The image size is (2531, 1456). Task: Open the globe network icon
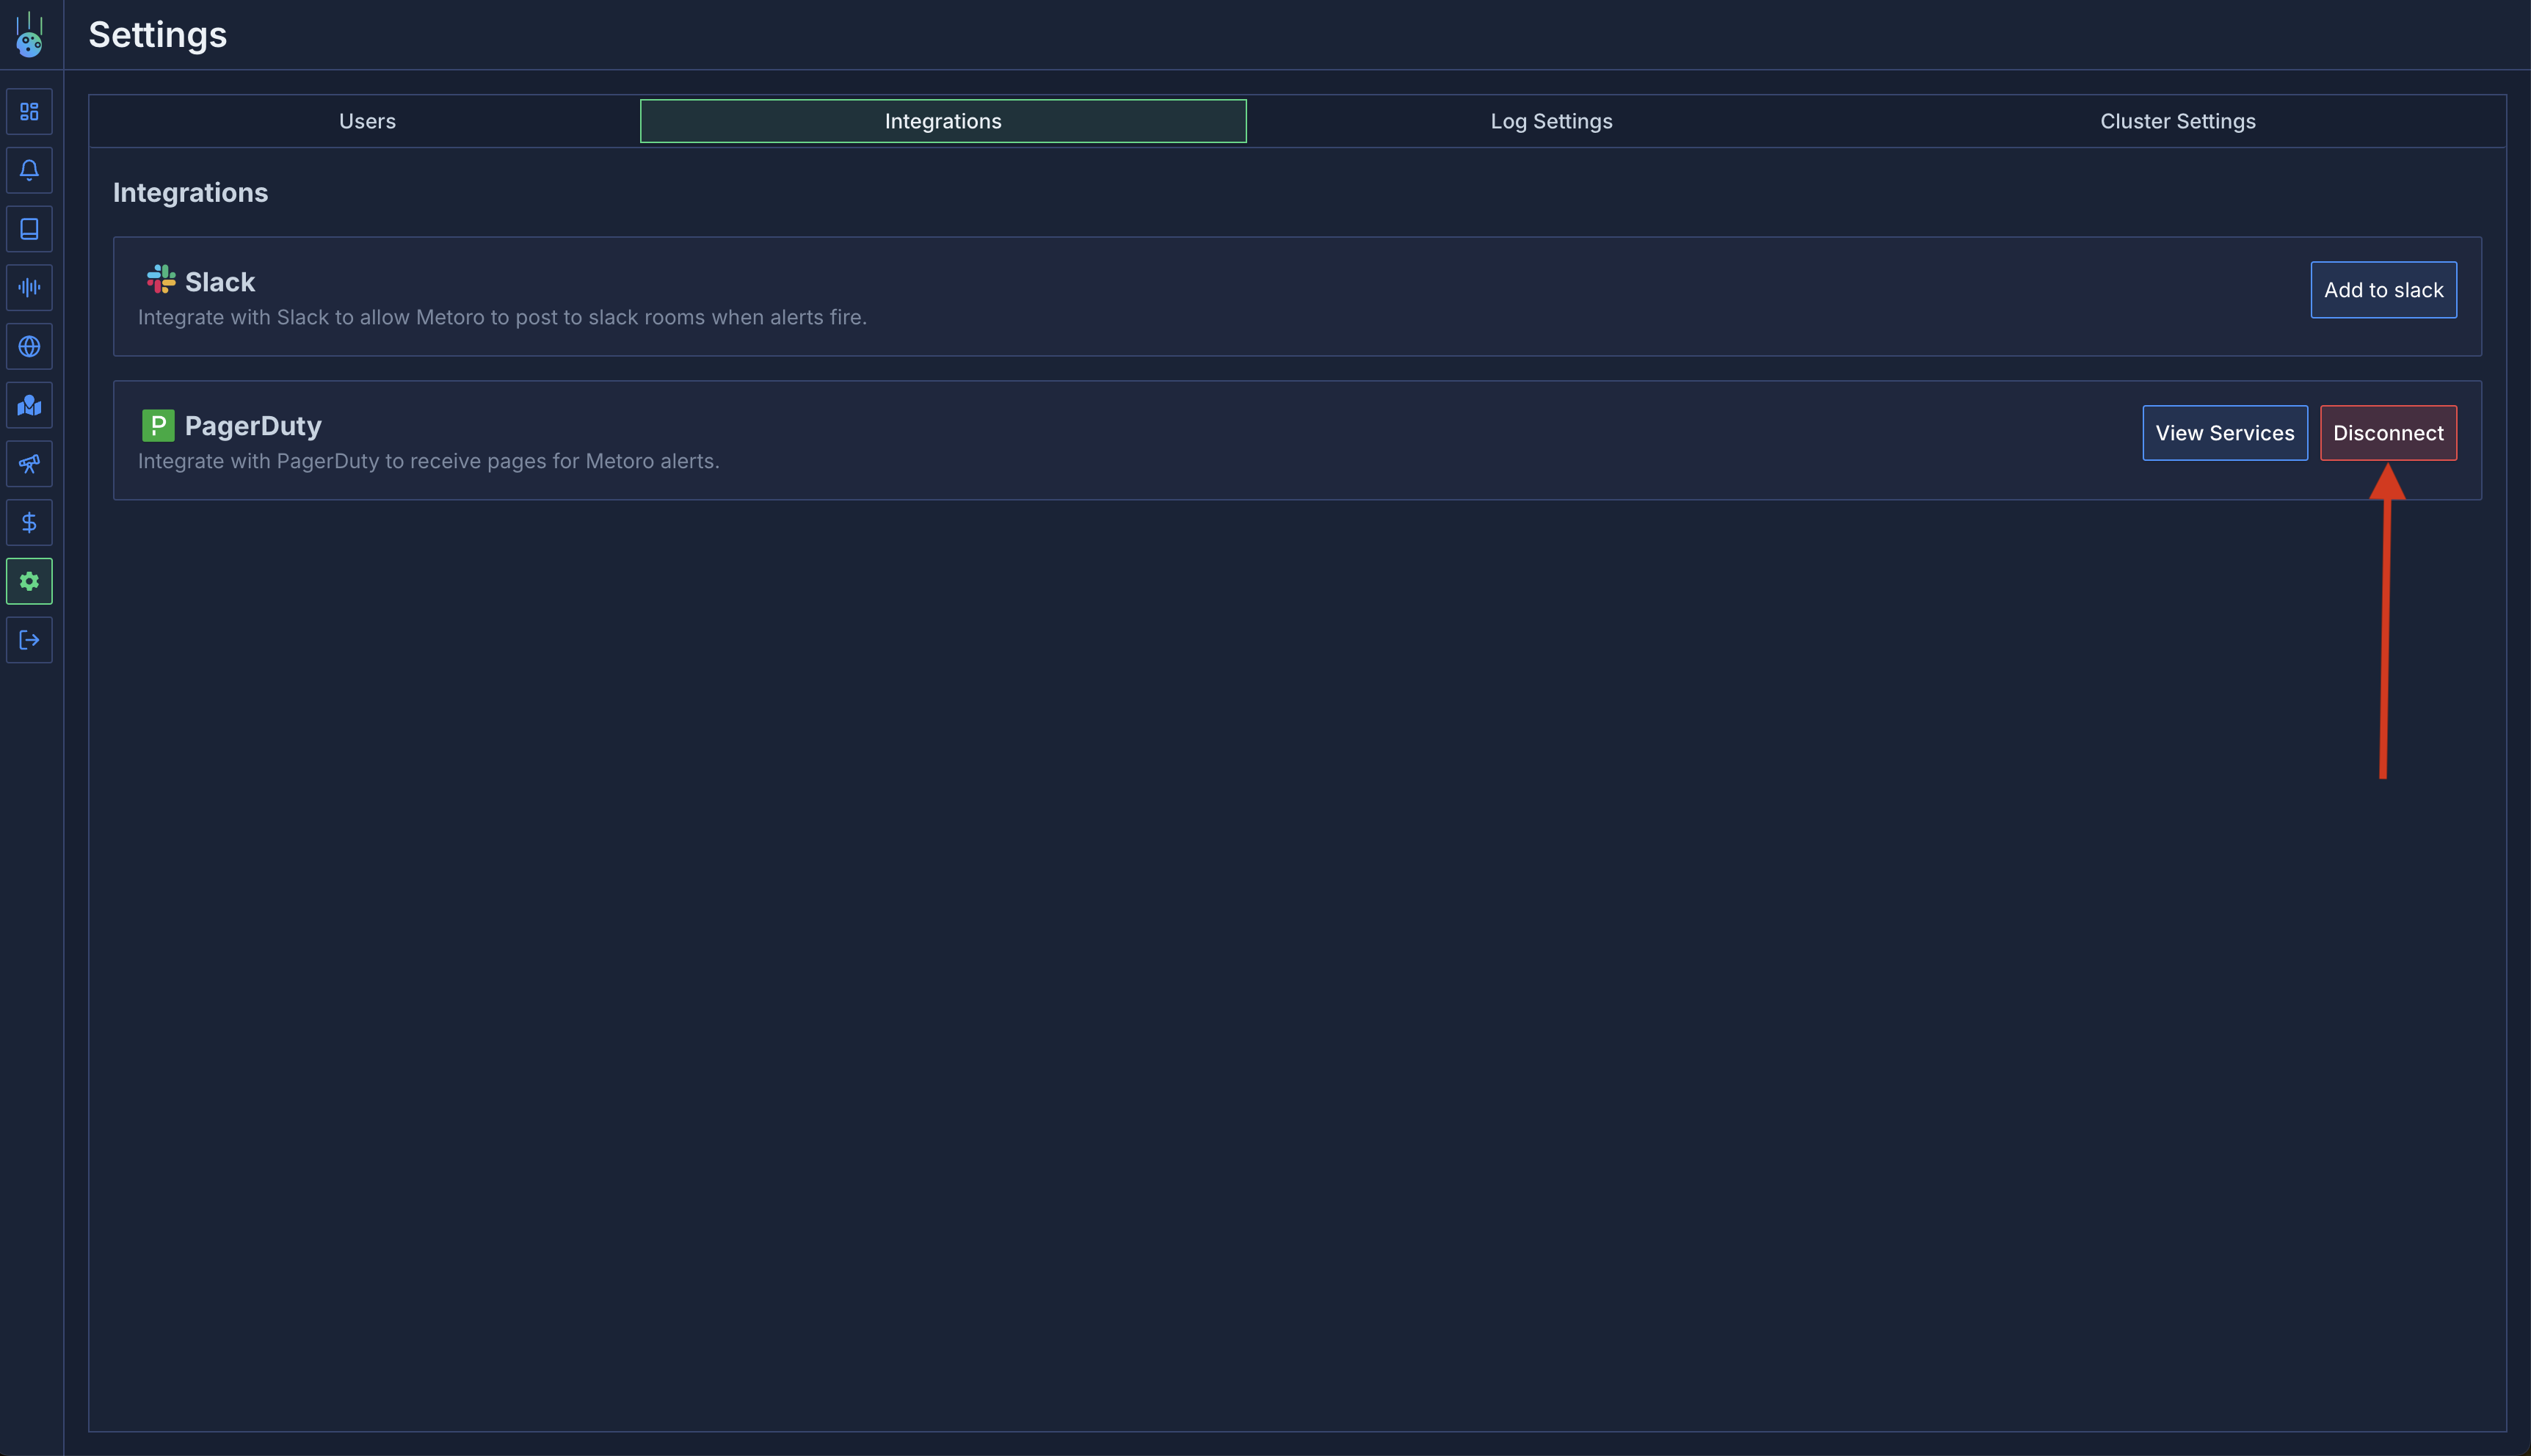click(x=29, y=346)
